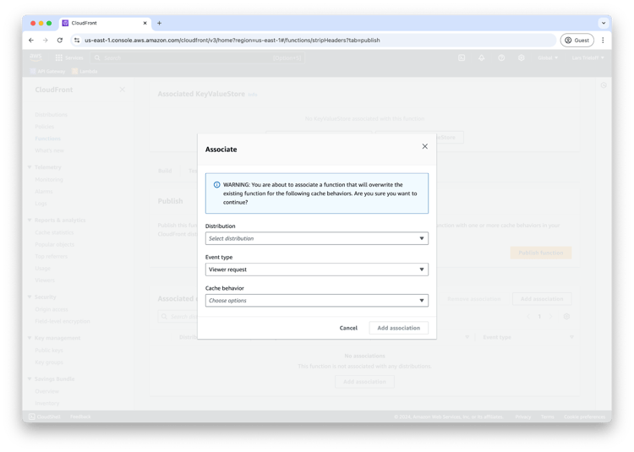634x452 pixels.
Task: Click Add association in the dialog
Action: tap(399, 328)
